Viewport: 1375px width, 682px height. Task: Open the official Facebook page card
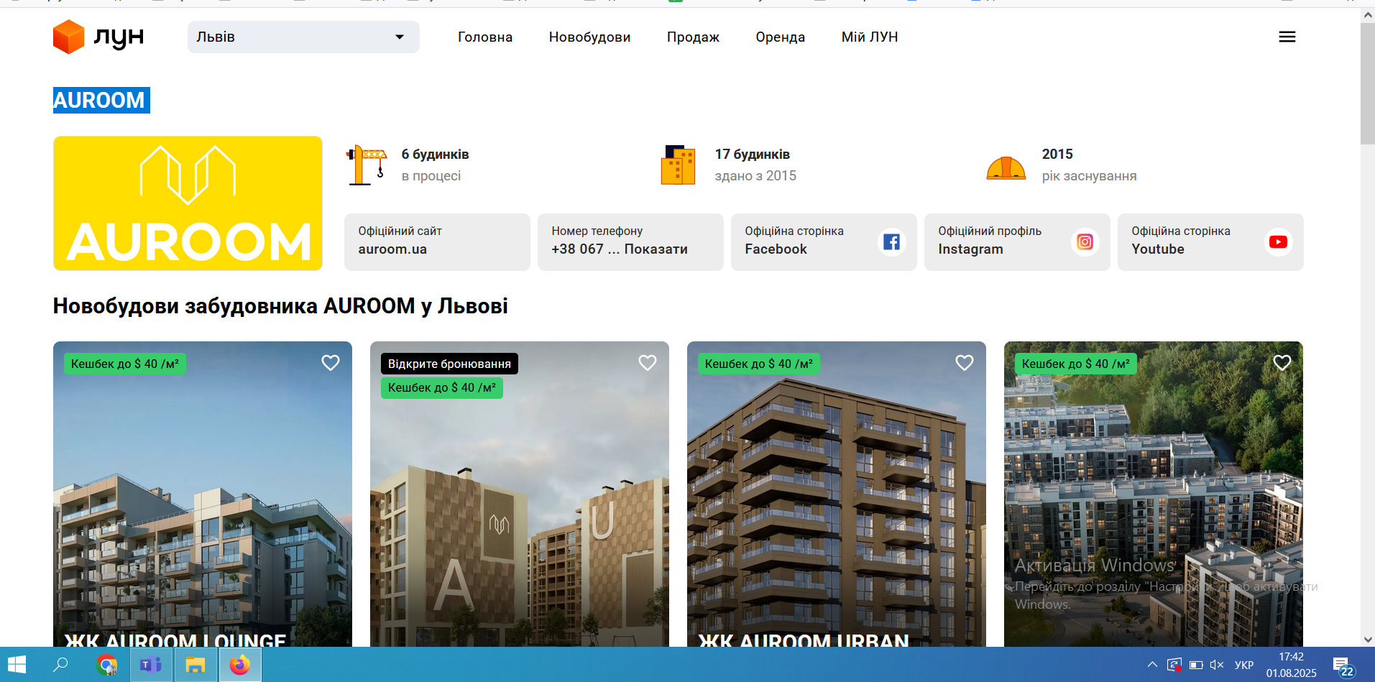tap(824, 242)
